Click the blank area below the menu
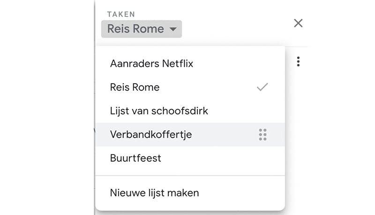The width and height of the screenshot is (375, 215). tap(190, 213)
